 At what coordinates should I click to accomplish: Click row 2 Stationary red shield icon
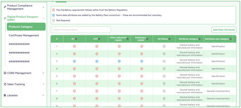(142, 54)
